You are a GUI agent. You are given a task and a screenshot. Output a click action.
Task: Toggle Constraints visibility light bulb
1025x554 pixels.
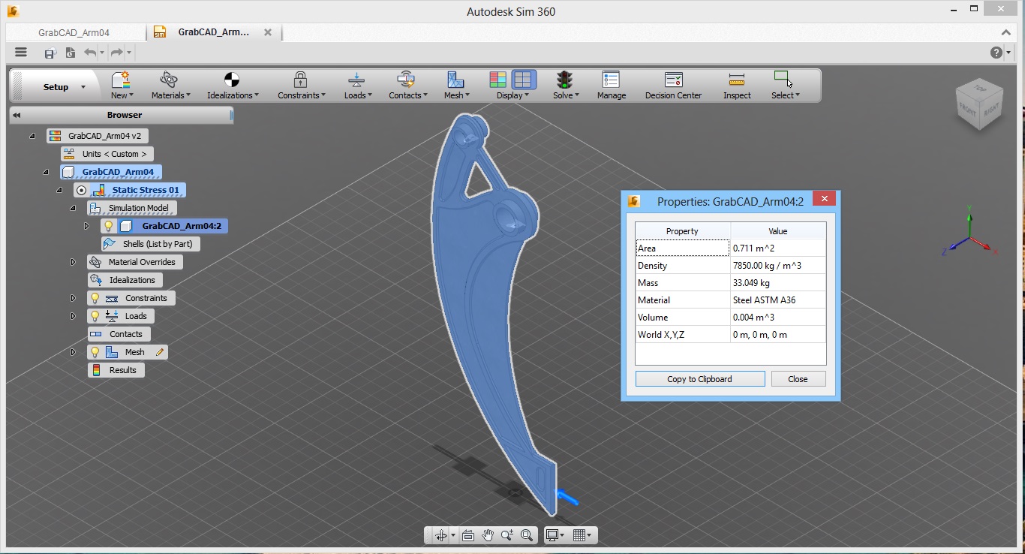point(95,298)
